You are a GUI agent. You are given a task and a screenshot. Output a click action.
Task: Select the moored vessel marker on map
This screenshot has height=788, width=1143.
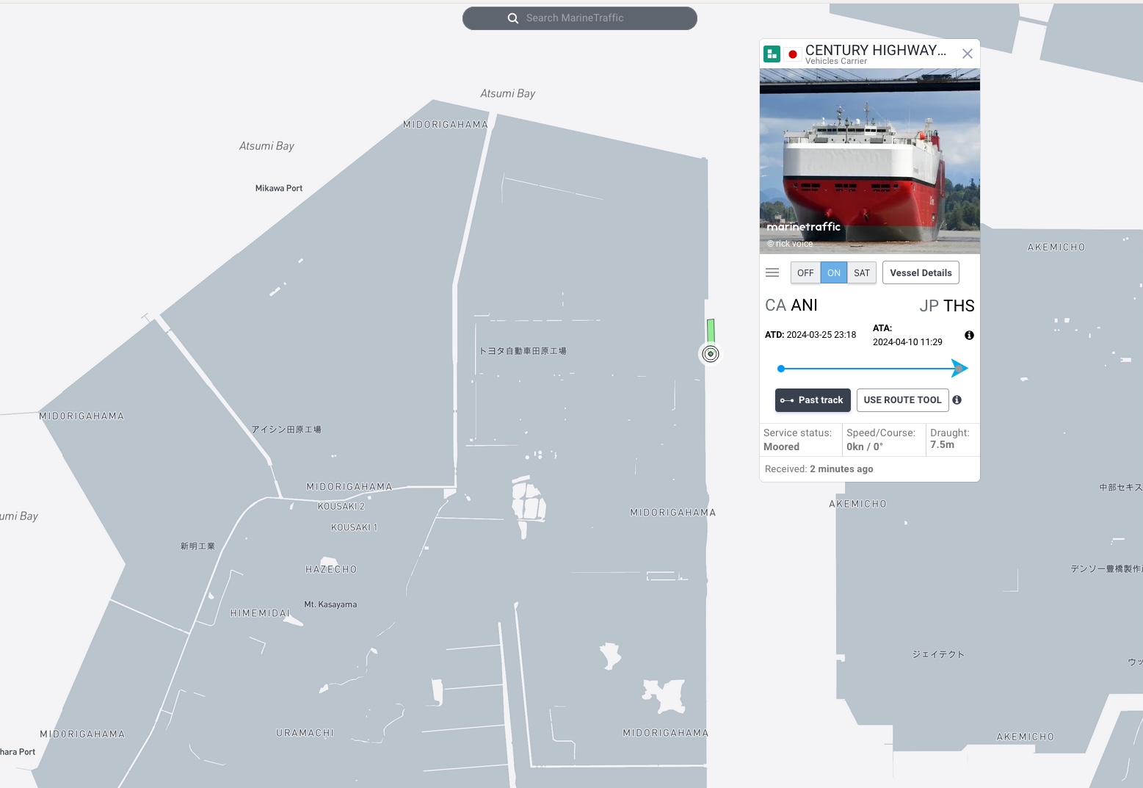(710, 354)
